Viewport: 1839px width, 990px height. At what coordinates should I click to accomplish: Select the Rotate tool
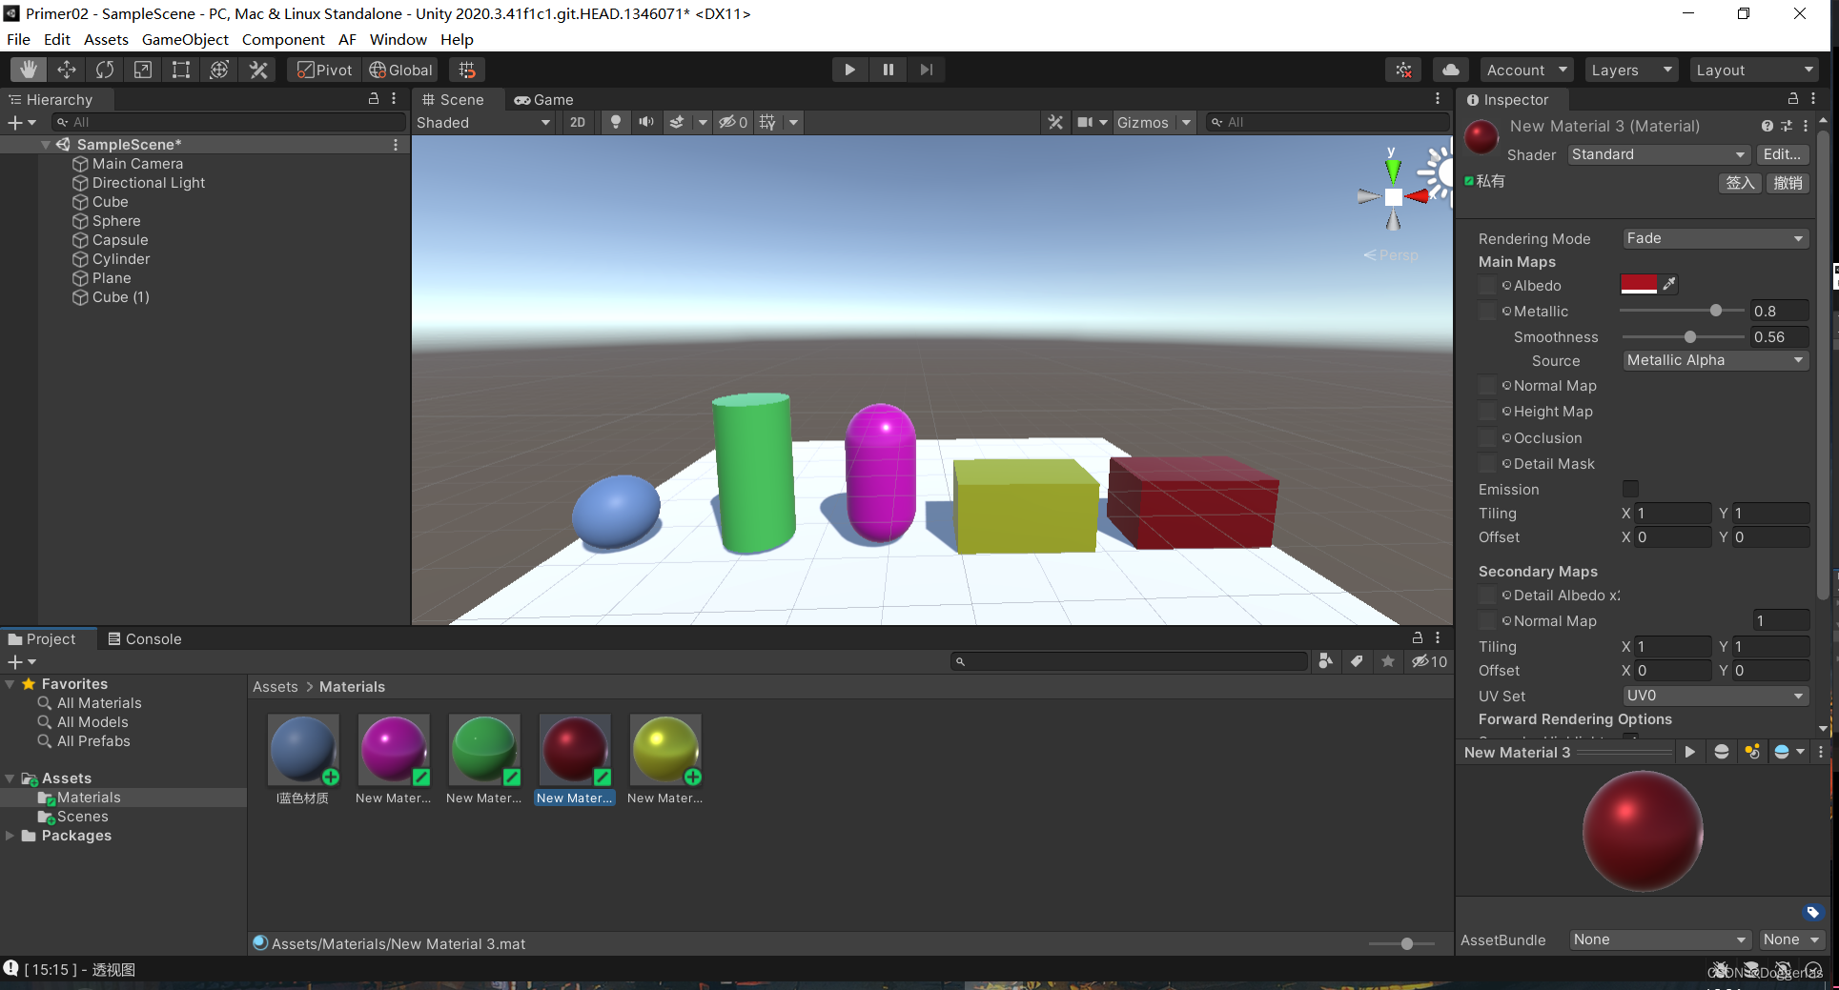tap(105, 70)
